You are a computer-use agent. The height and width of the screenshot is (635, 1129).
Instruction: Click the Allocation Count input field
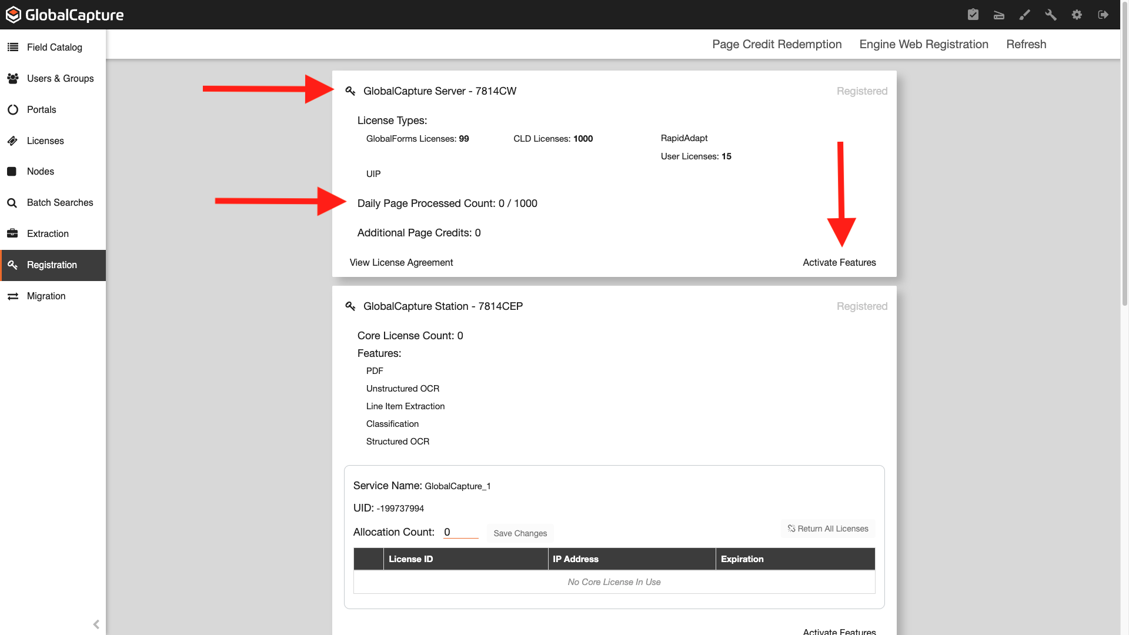[460, 532]
